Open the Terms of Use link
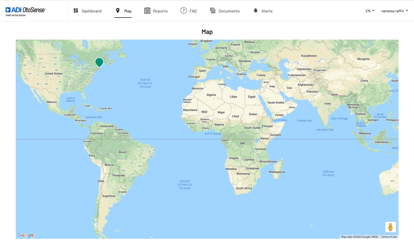Screen dimensions: 414x247 pyautogui.click(x=389, y=237)
